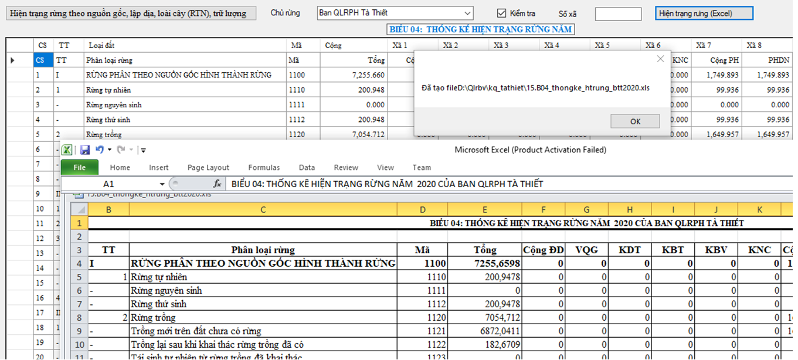Select column E header in Excel

[484, 209]
